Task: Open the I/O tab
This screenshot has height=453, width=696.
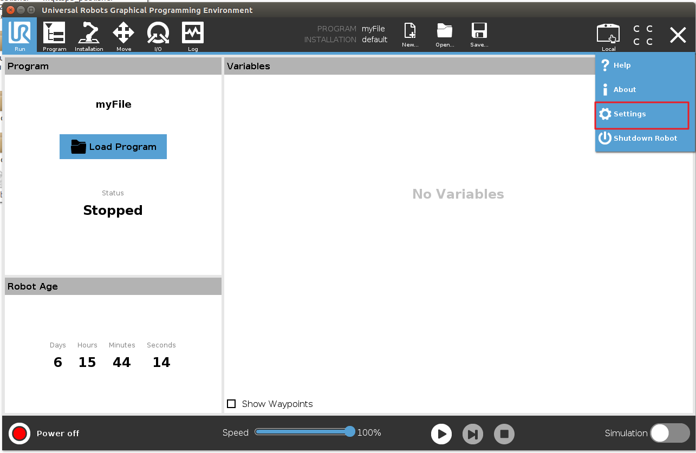Action: (158, 35)
